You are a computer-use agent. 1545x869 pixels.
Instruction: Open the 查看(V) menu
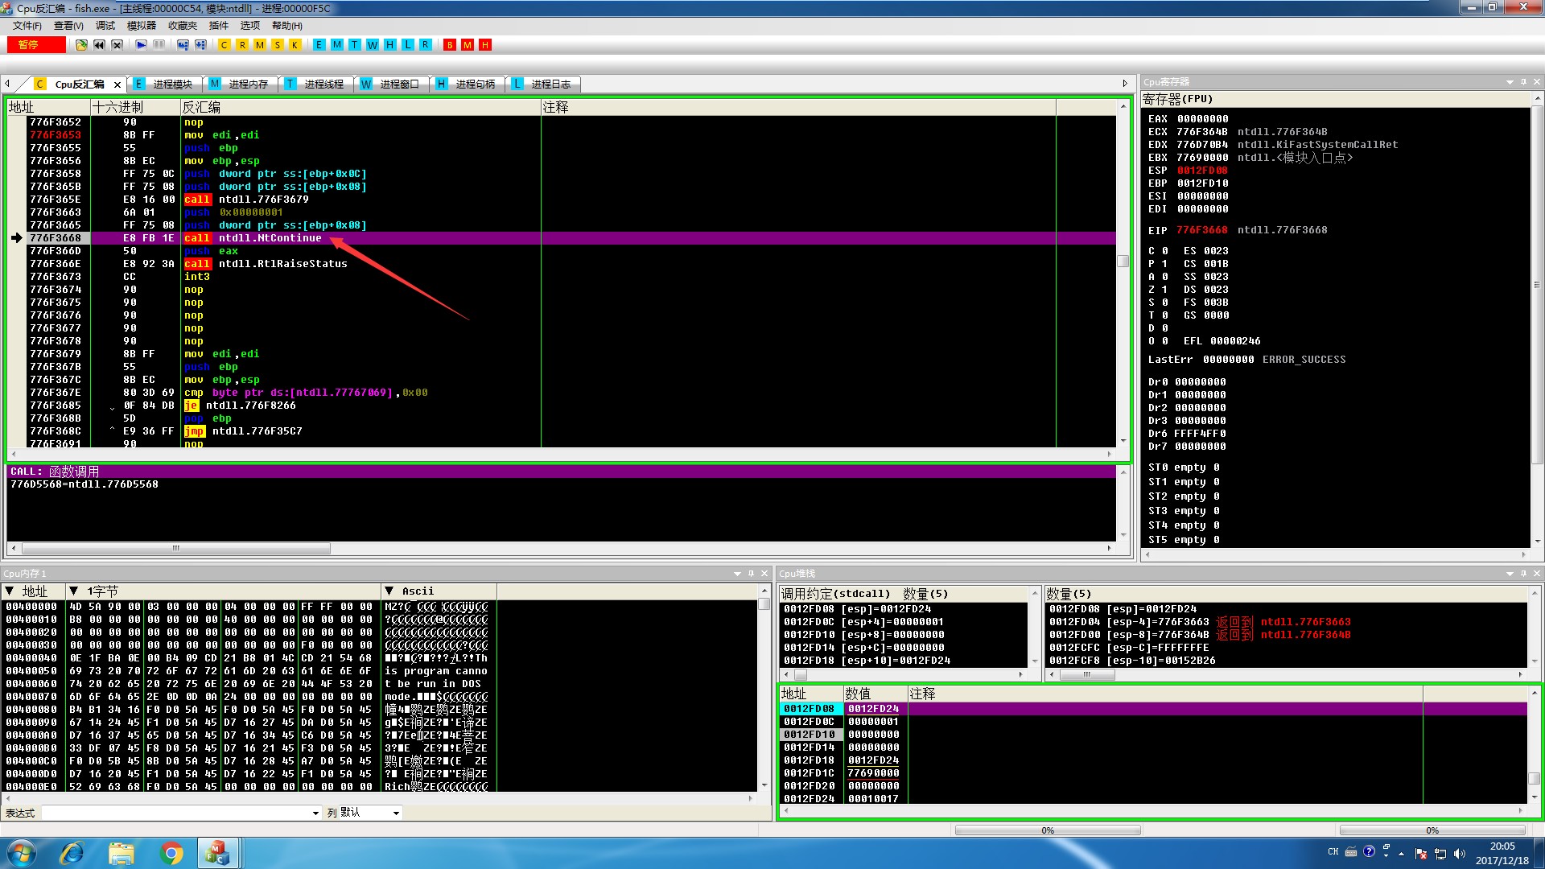tap(68, 26)
